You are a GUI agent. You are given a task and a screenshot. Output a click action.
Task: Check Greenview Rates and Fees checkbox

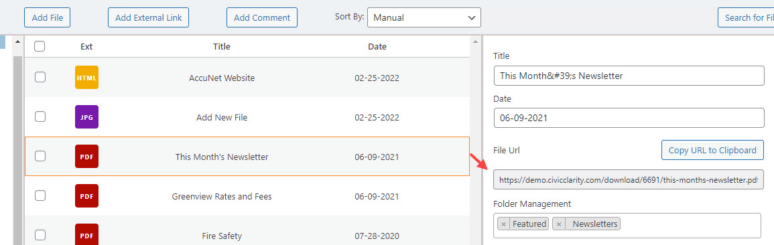pyautogui.click(x=40, y=195)
